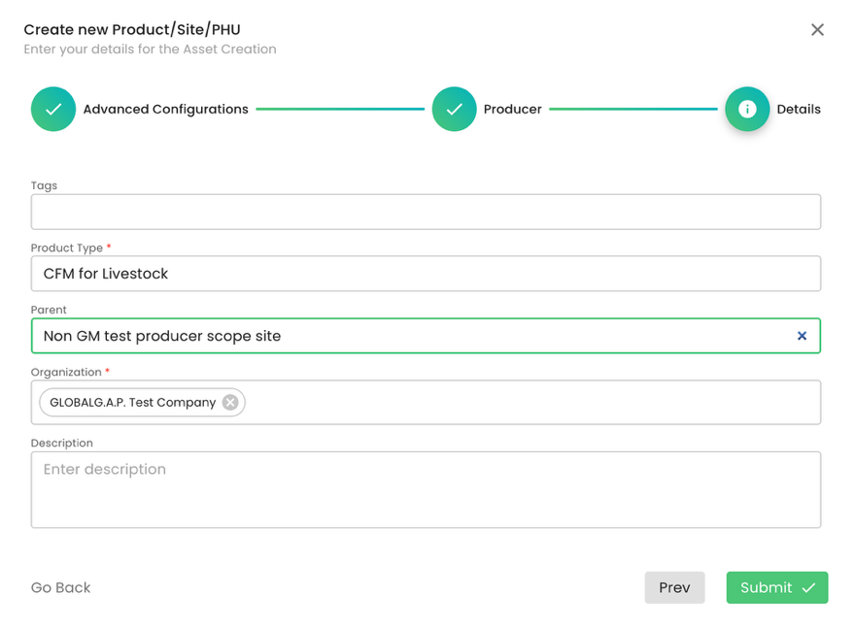Click the GLOBALG.A.P. Test Company chip text
Viewport: 854px width, 628px height.
point(132,403)
